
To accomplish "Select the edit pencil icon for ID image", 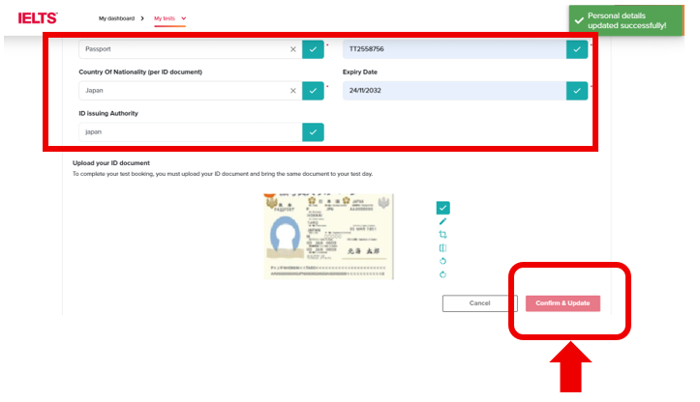I will click(x=442, y=221).
